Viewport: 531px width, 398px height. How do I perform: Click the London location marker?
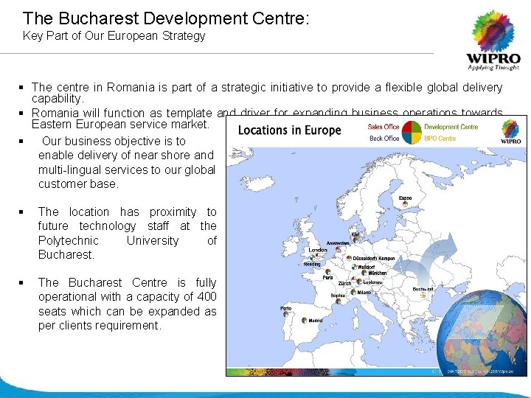click(318, 256)
